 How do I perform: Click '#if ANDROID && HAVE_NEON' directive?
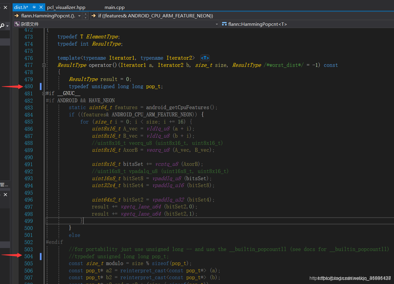80,100
